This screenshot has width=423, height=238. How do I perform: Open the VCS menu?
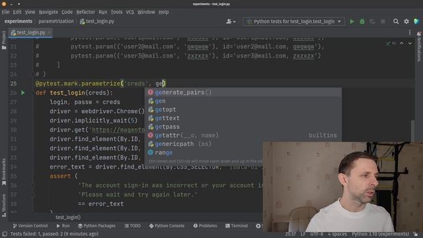[x=130, y=12]
